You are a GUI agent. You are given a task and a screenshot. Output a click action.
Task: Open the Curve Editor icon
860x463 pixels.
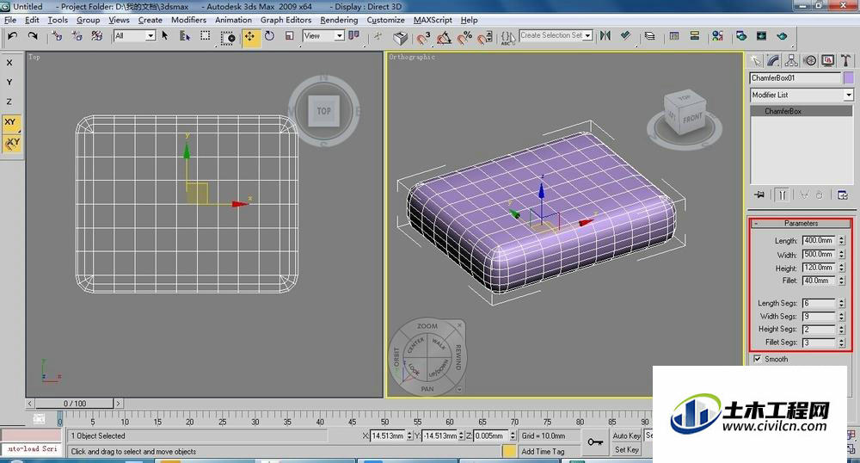674,36
